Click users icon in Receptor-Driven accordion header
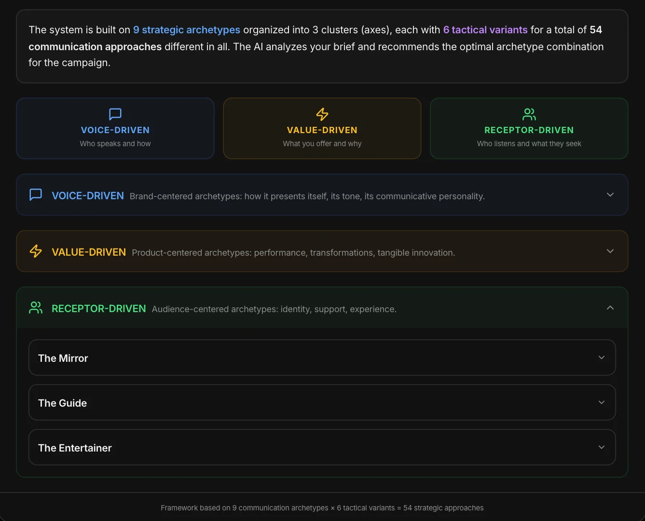645x521 pixels. click(x=36, y=308)
